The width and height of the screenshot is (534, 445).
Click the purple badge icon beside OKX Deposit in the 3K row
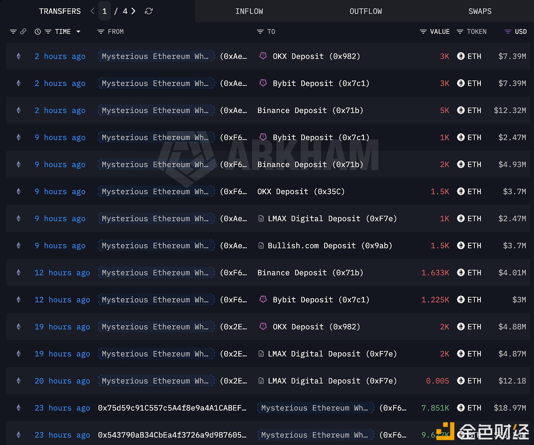[x=263, y=56]
